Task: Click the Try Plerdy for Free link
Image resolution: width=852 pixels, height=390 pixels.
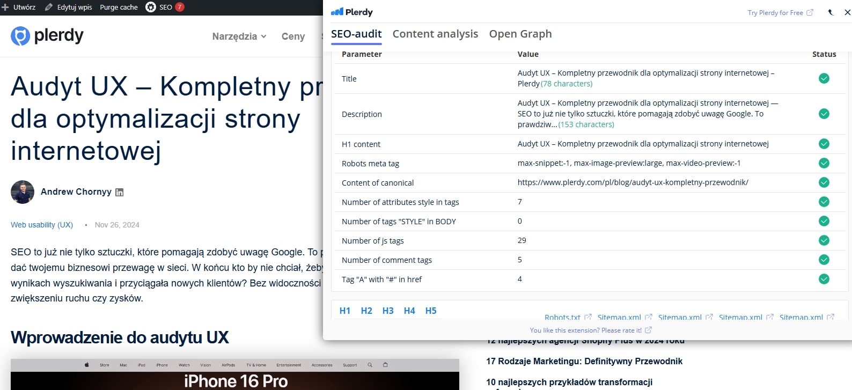Action: point(780,12)
